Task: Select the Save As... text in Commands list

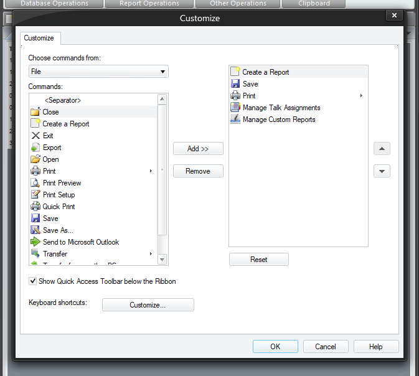Action: [x=58, y=230]
